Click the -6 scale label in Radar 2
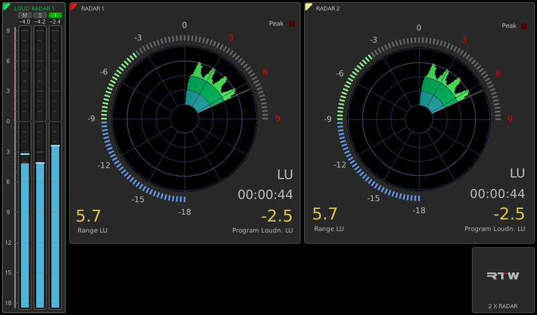This screenshot has width=537, height=315. coord(340,73)
